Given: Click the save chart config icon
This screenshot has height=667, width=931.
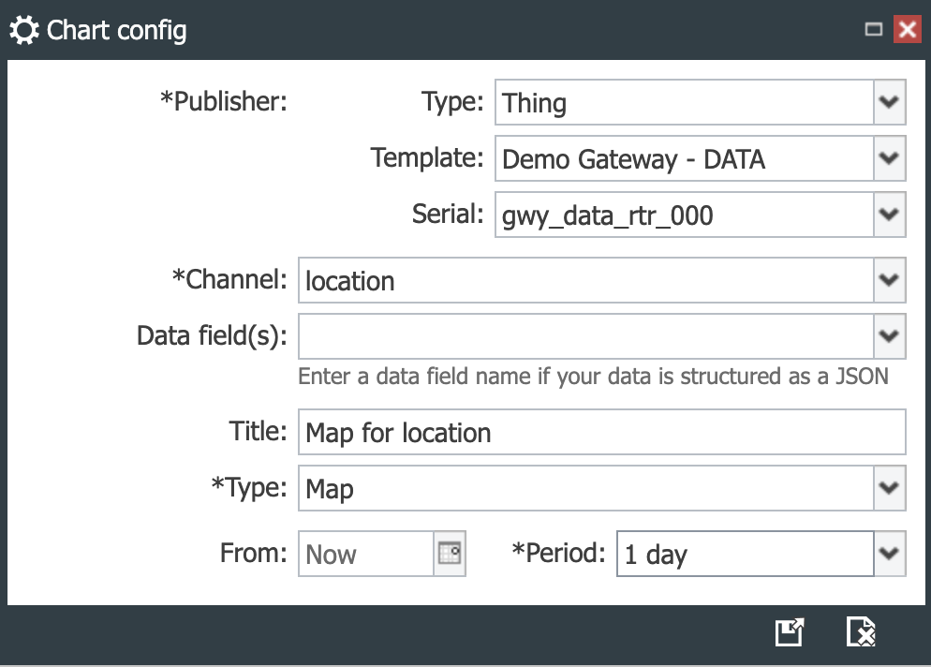Looking at the screenshot, I should click(x=790, y=632).
